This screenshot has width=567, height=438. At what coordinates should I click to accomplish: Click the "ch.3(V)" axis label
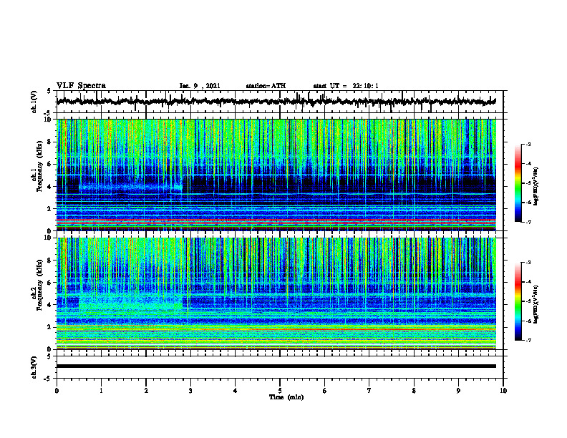[34, 367]
